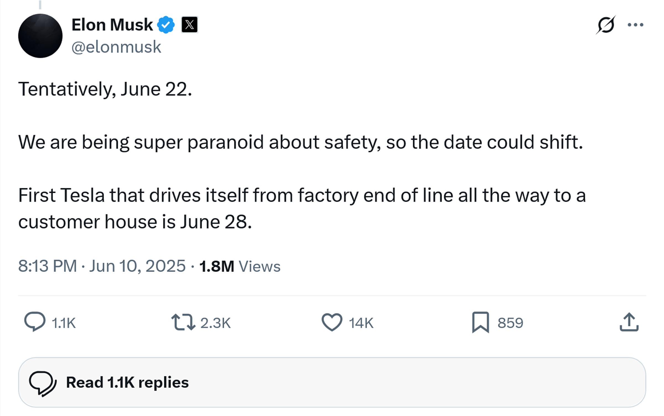Open the Elon Musk display name link
The height and width of the screenshot is (416, 664).
tap(112, 25)
